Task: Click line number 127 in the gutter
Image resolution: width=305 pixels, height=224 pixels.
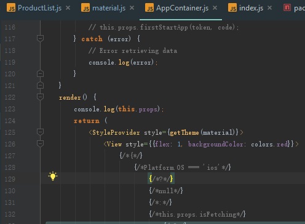Action: point(10,156)
